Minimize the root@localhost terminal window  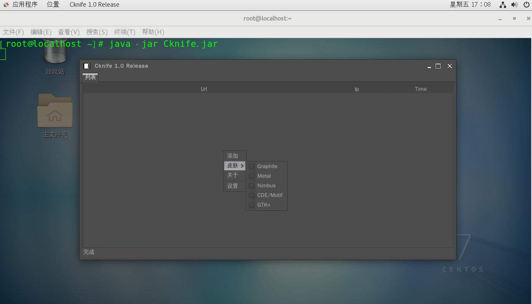click(500, 19)
